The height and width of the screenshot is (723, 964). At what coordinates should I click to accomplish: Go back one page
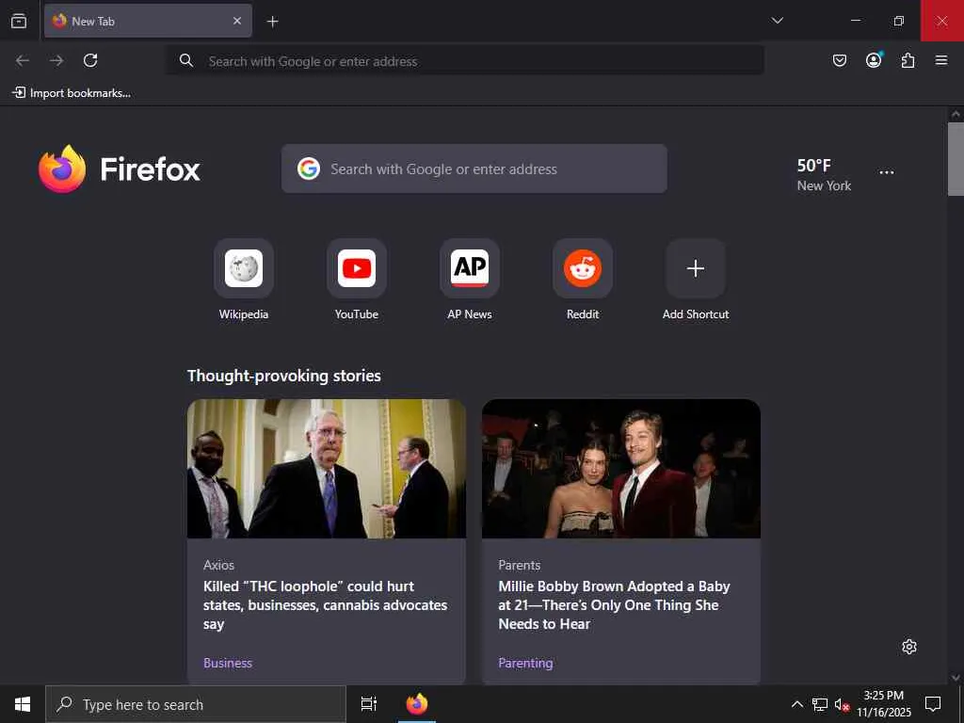23,60
